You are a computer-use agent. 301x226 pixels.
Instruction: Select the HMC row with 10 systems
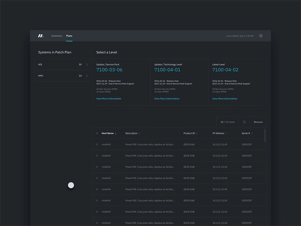click(x=63, y=76)
